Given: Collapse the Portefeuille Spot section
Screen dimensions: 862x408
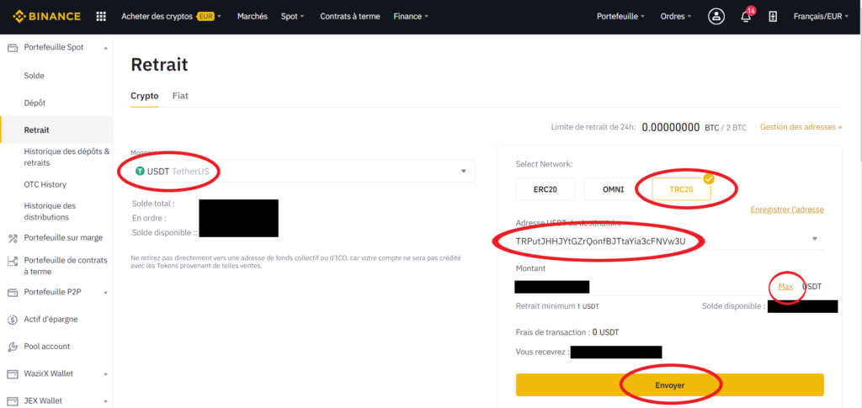Looking at the screenshot, I should coord(105,48).
